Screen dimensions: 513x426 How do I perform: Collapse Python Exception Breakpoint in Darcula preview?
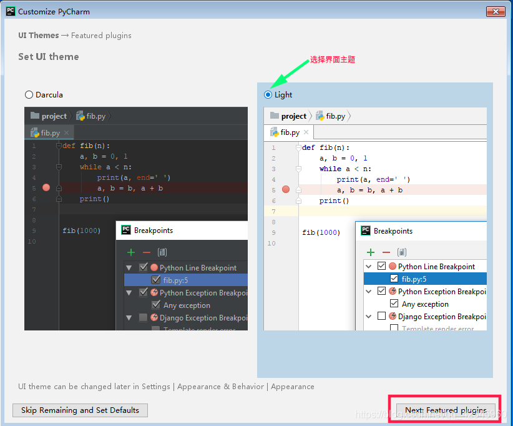point(129,293)
